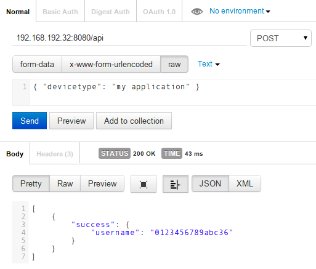
Task: Show the response Body tab
Action: pyautogui.click(x=15, y=154)
